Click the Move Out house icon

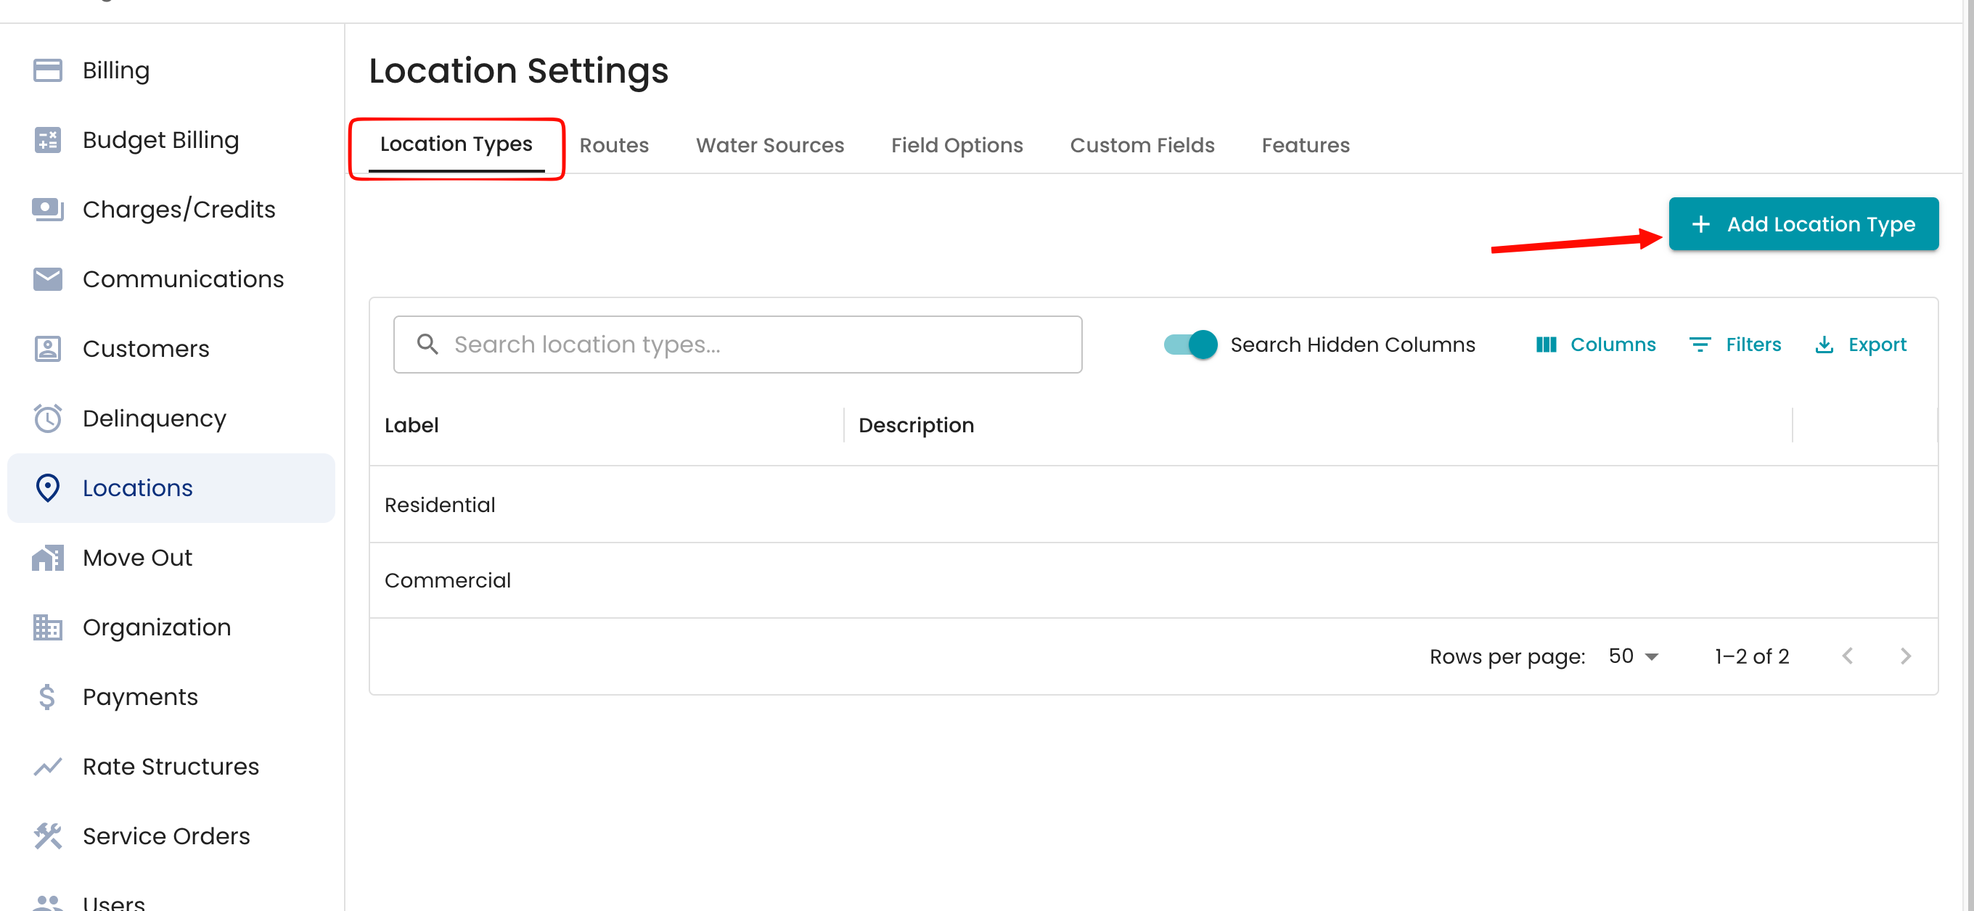point(47,557)
